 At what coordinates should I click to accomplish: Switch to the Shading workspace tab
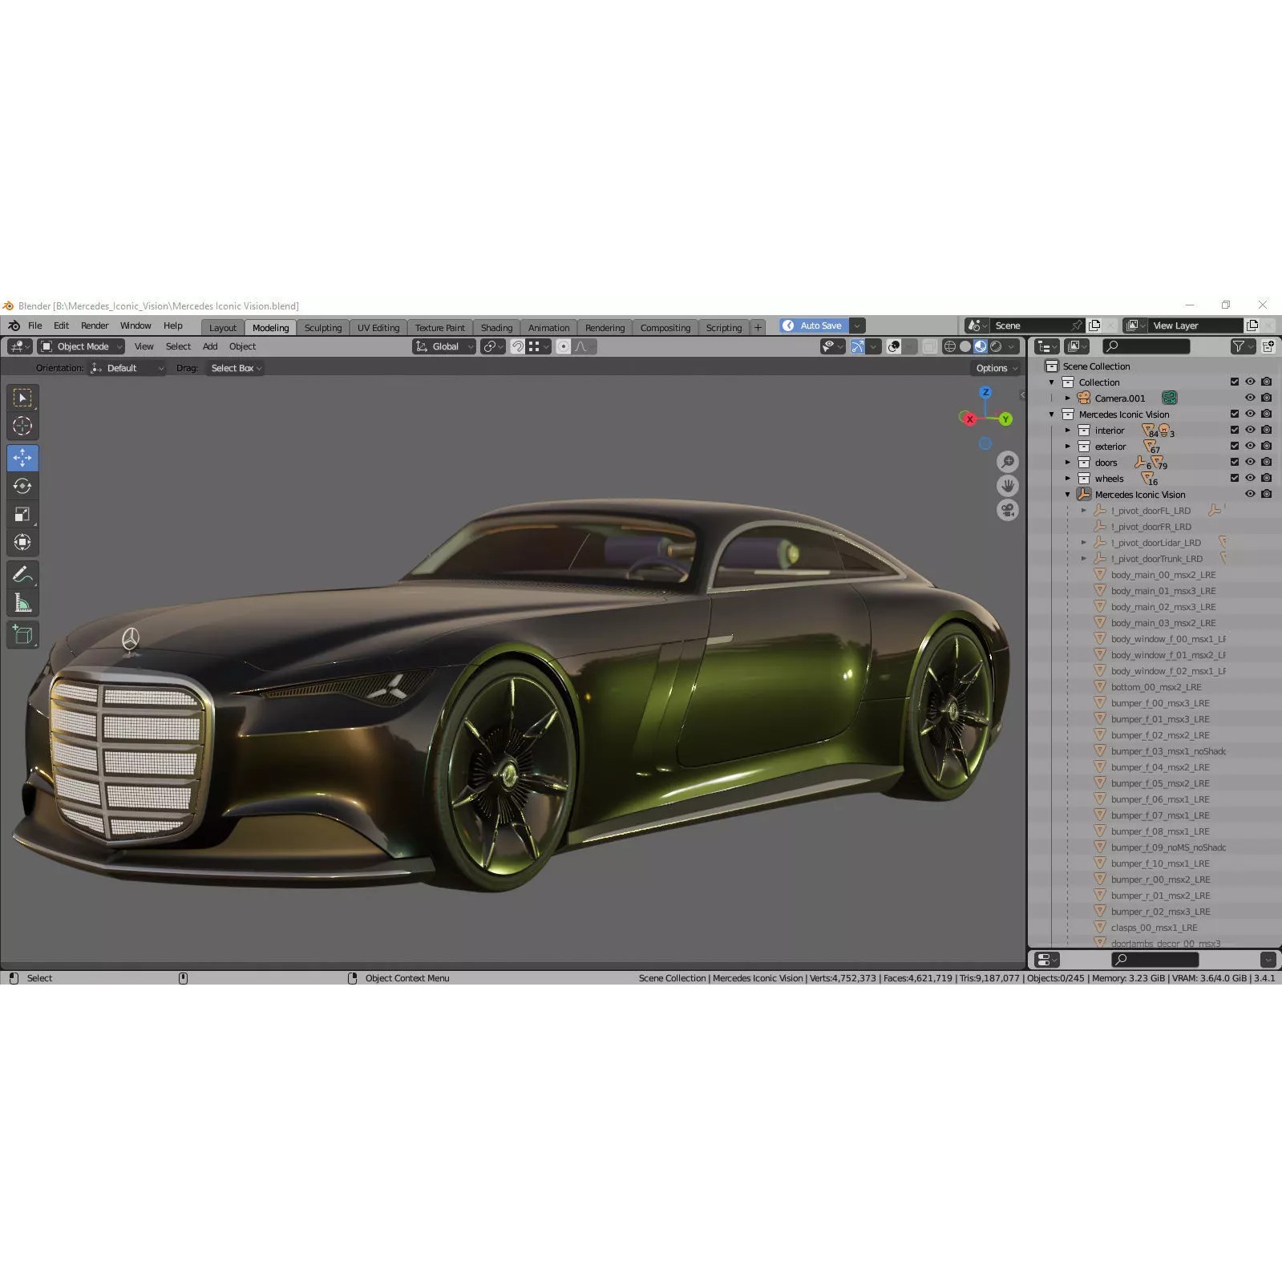point(496,328)
